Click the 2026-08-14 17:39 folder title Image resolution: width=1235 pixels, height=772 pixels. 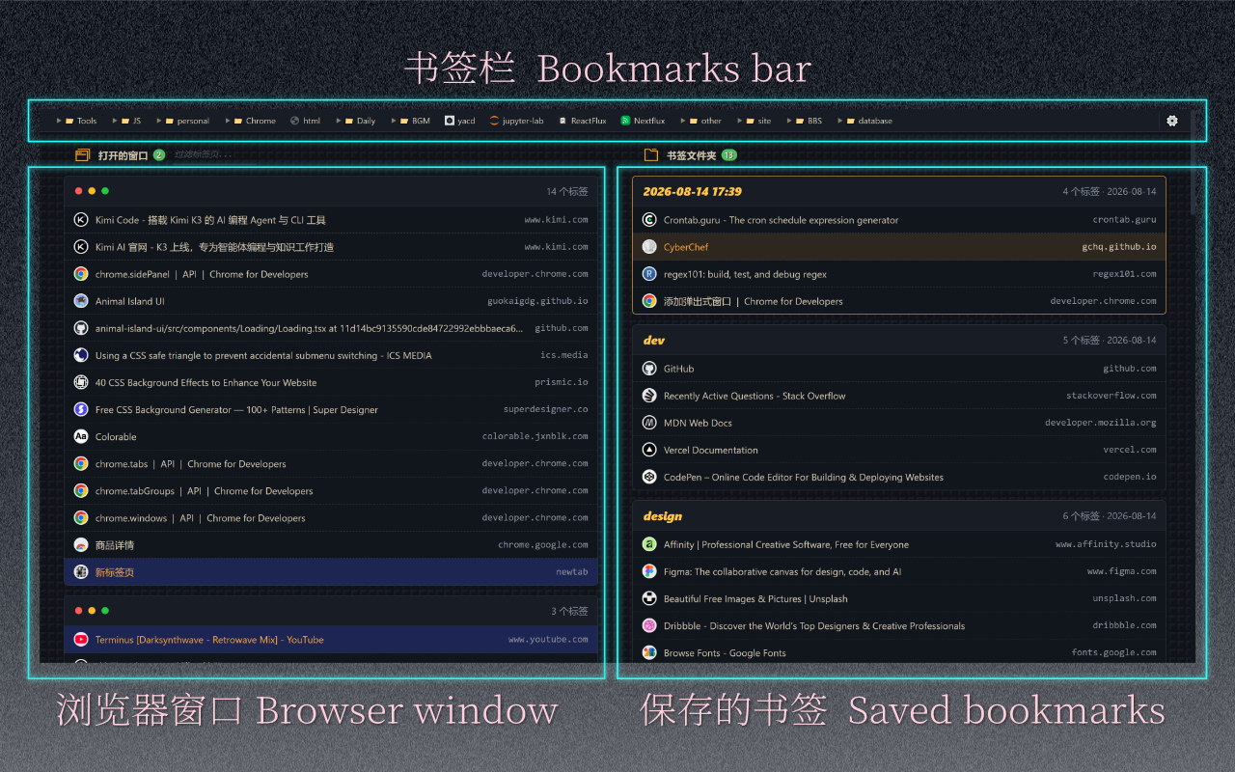(x=692, y=191)
